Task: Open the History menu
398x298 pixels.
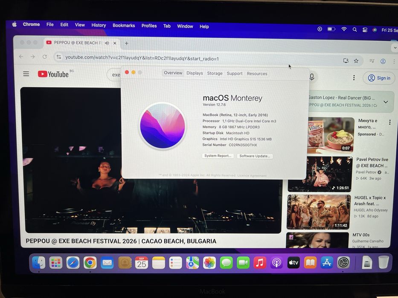Action: [99, 25]
